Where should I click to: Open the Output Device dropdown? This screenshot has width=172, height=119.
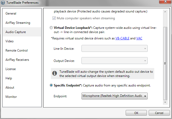click(115, 61)
